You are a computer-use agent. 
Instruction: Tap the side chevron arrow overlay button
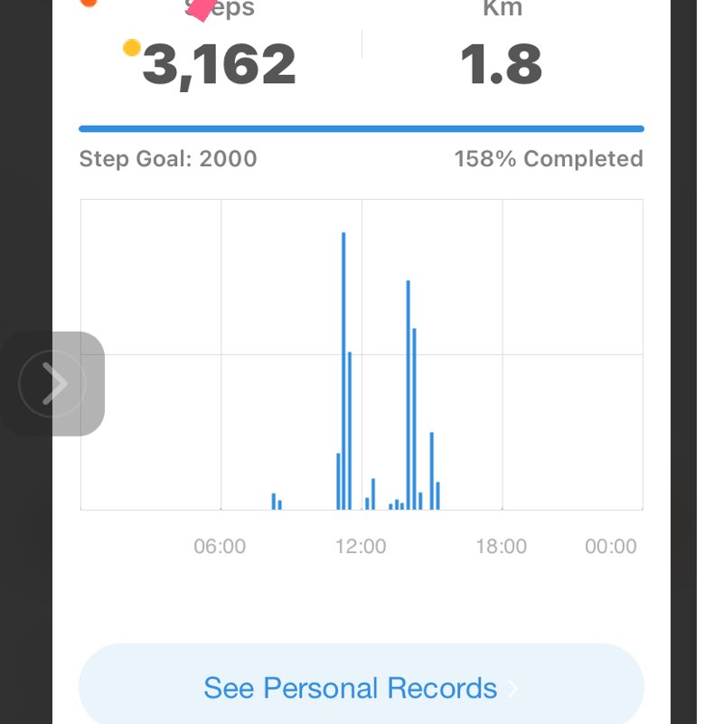click(x=54, y=384)
